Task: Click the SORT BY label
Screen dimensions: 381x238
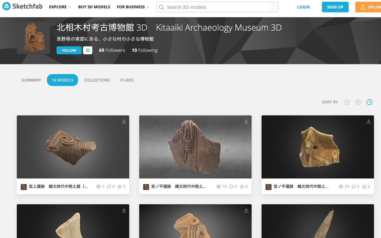Action: pyautogui.click(x=330, y=102)
